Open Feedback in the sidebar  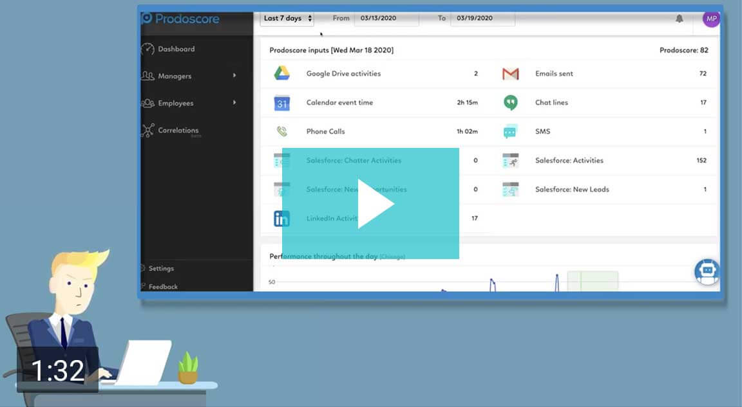coord(163,287)
